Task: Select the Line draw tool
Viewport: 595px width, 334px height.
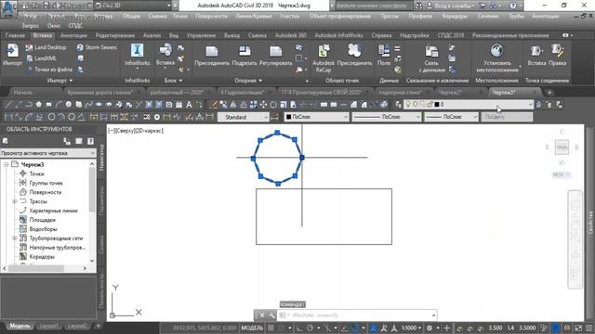Action: [x=8, y=105]
